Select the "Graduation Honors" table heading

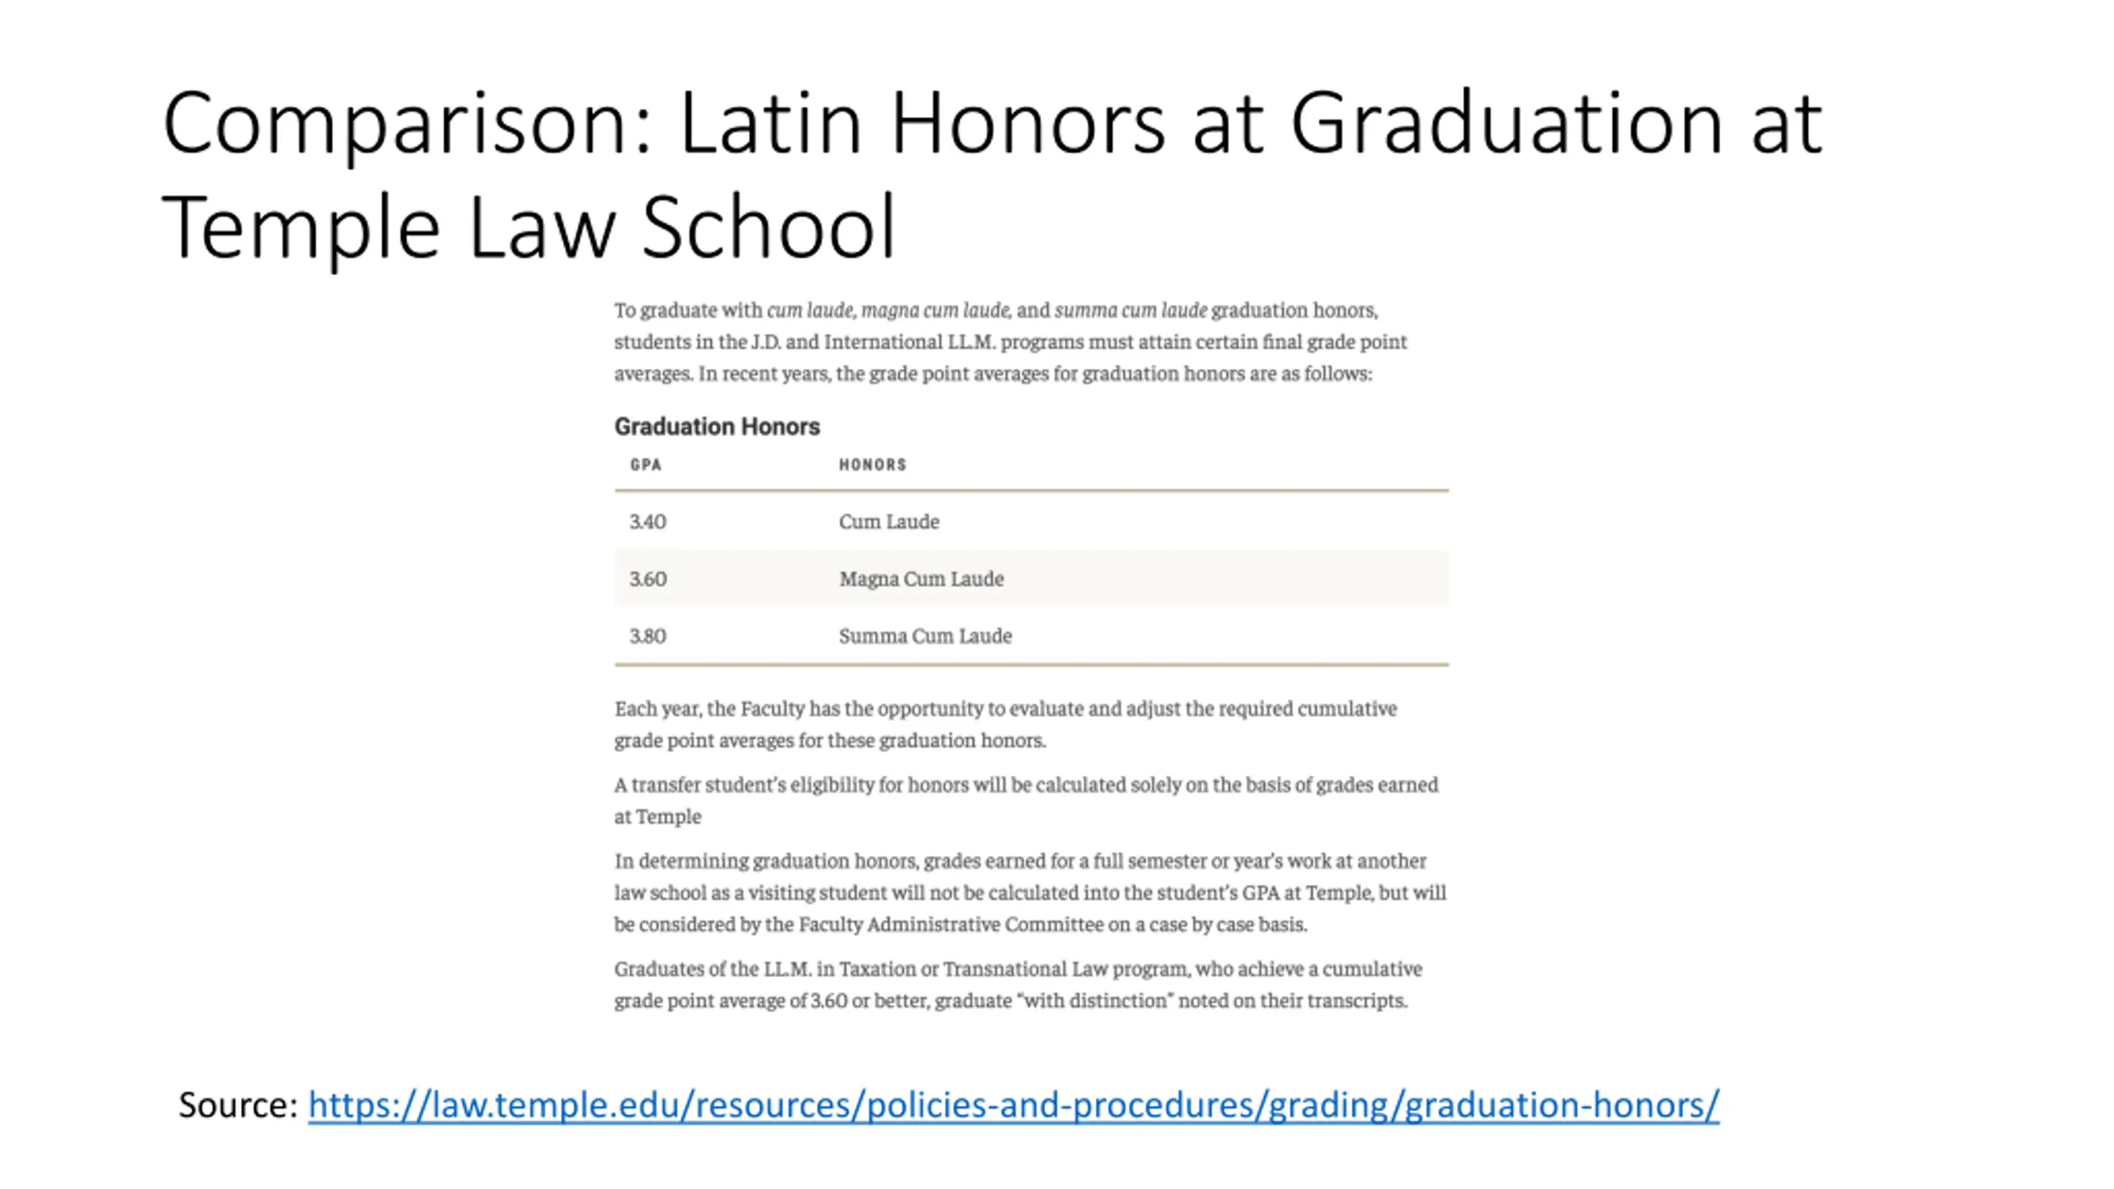717,426
